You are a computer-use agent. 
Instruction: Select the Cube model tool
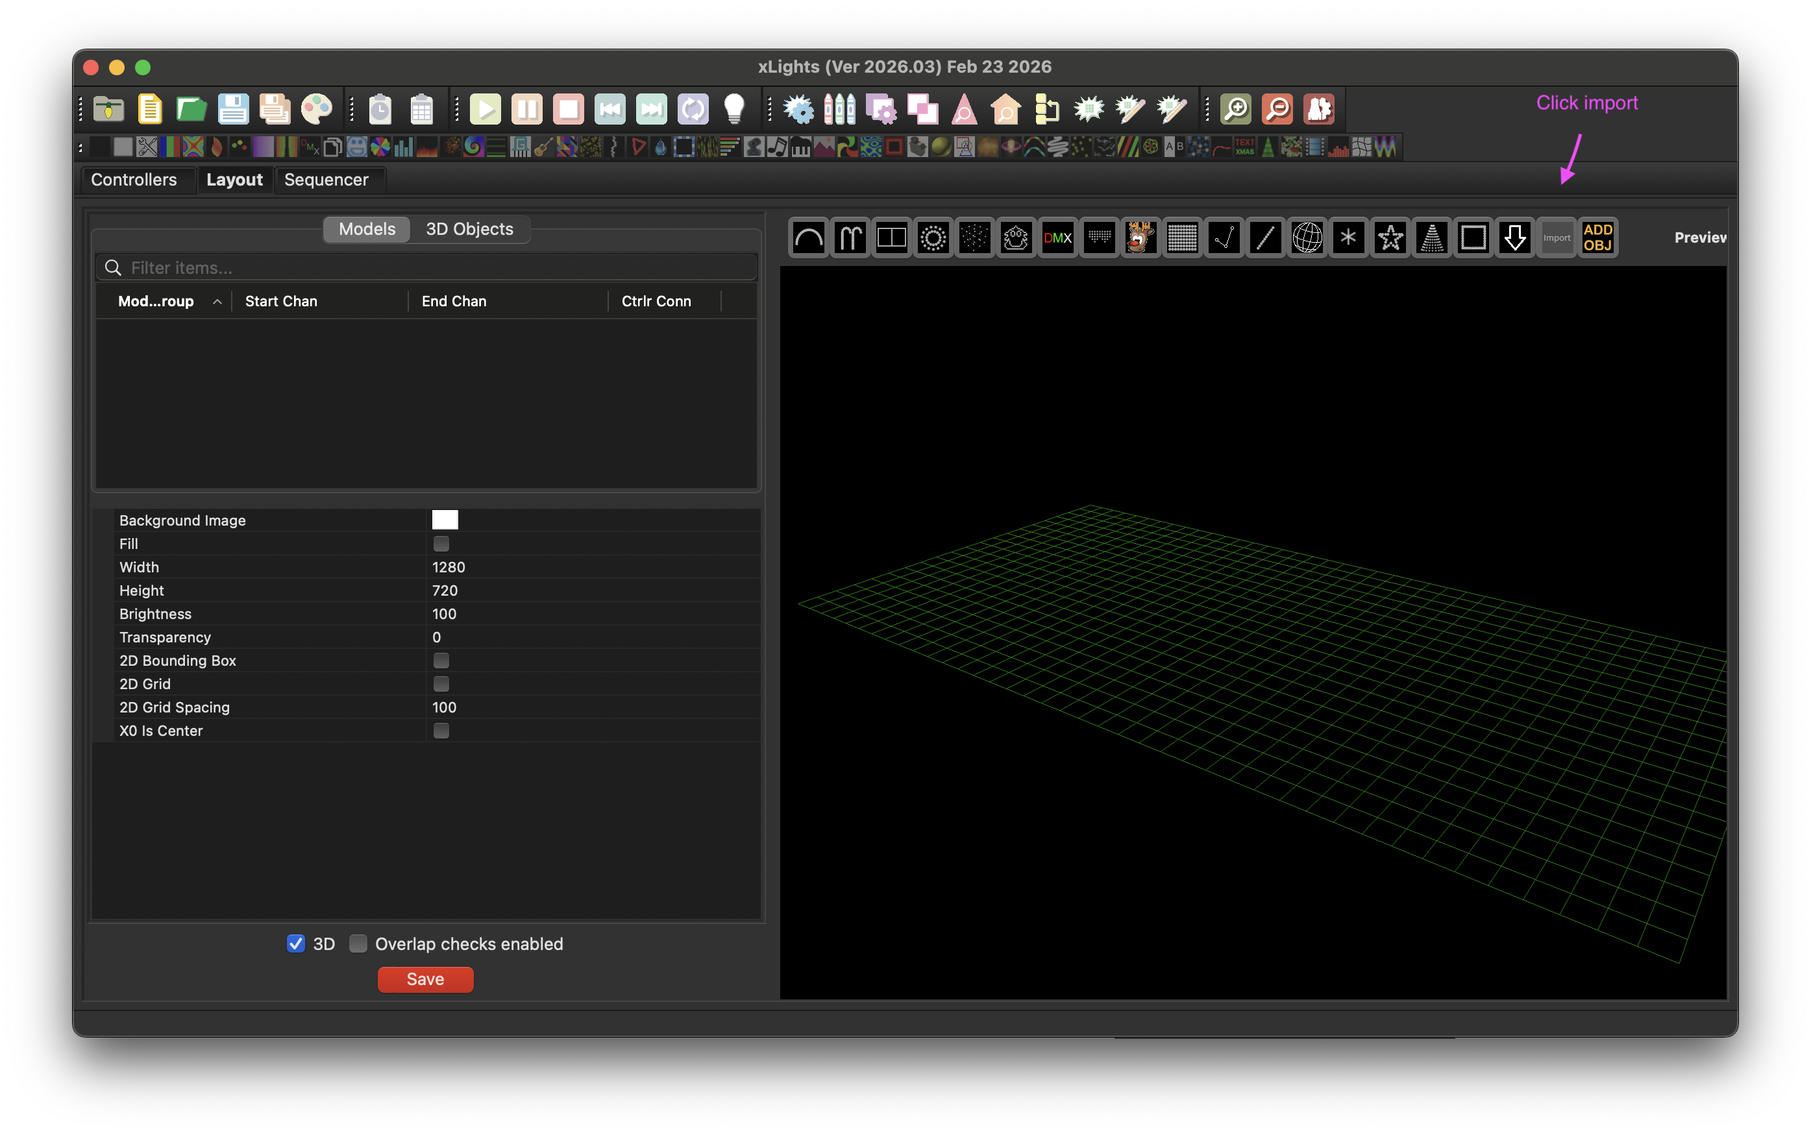974,238
